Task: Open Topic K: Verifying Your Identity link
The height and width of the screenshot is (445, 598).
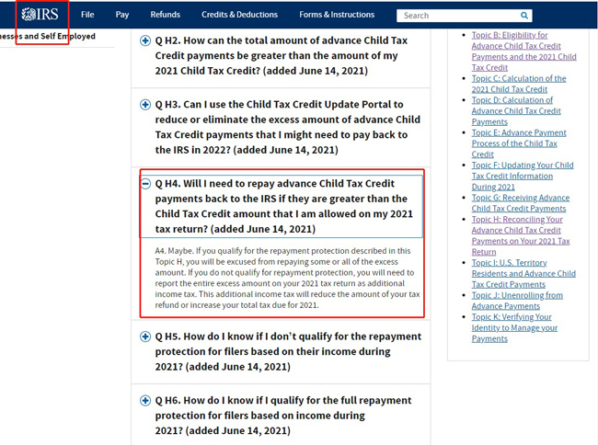Action: 514,327
